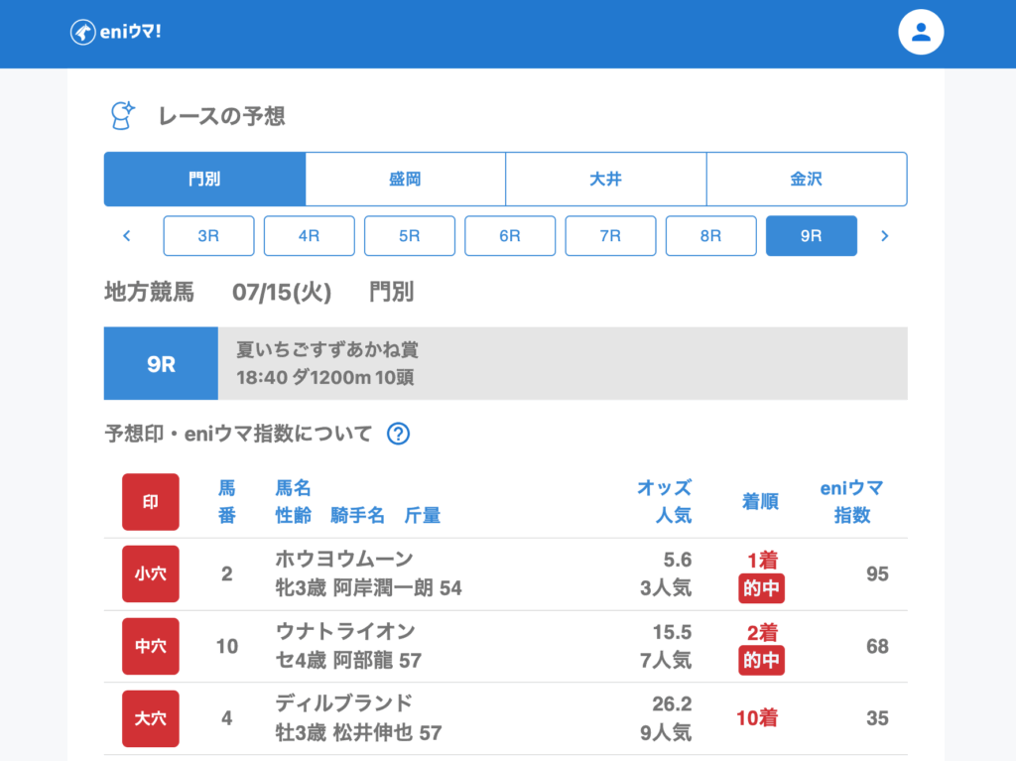
Task: Click the レースの予想 horse head icon
Action: (x=121, y=116)
